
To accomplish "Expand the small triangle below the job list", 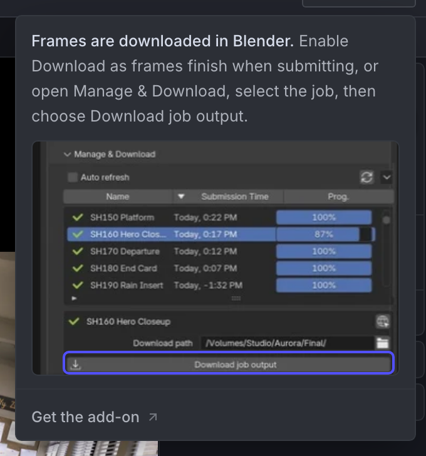I will [74, 298].
